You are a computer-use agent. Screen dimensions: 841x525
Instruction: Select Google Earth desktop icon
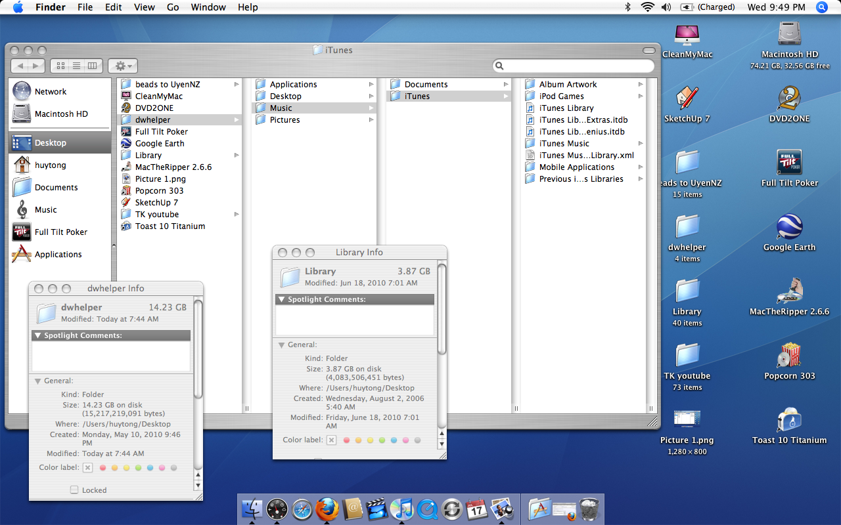click(x=789, y=227)
